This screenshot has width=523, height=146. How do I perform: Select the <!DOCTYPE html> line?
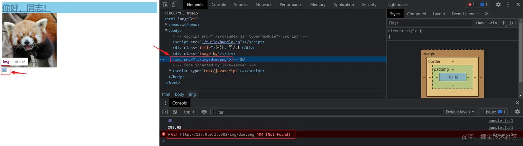(x=181, y=13)
